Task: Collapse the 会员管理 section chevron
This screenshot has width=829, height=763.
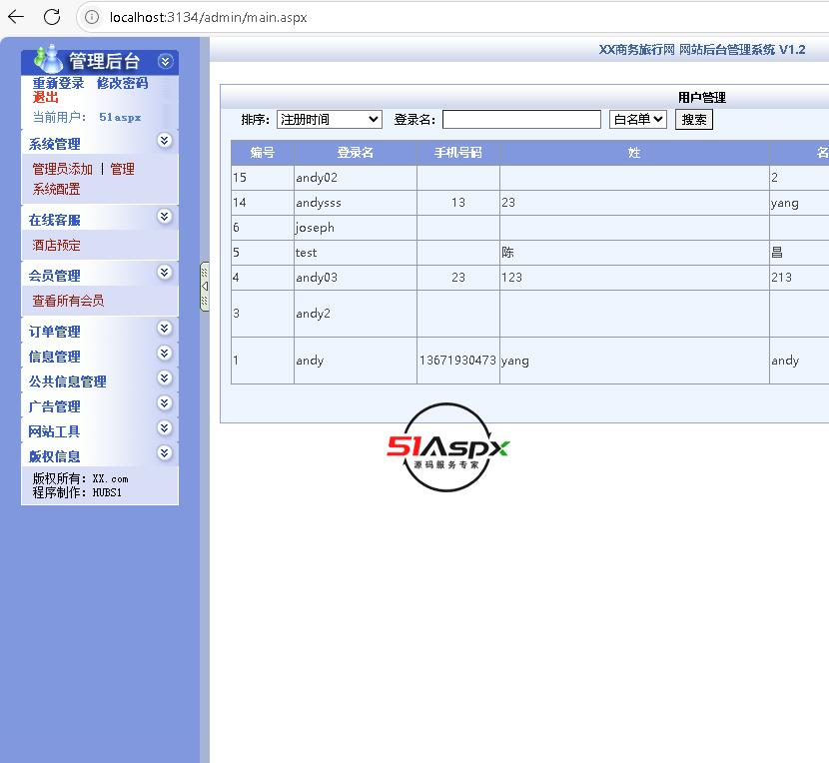Action: pos(165,272)
